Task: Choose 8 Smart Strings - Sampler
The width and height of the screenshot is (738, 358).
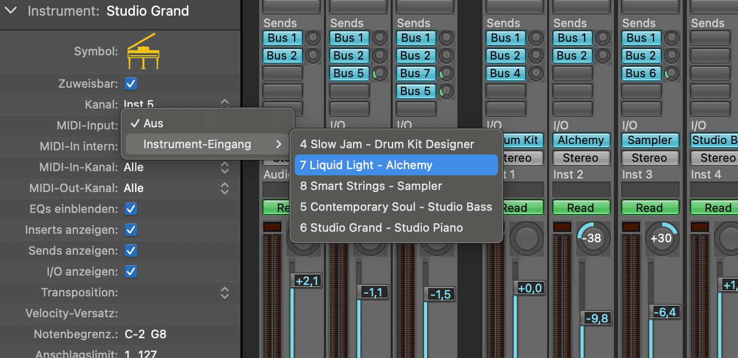Action: [396, 186]
